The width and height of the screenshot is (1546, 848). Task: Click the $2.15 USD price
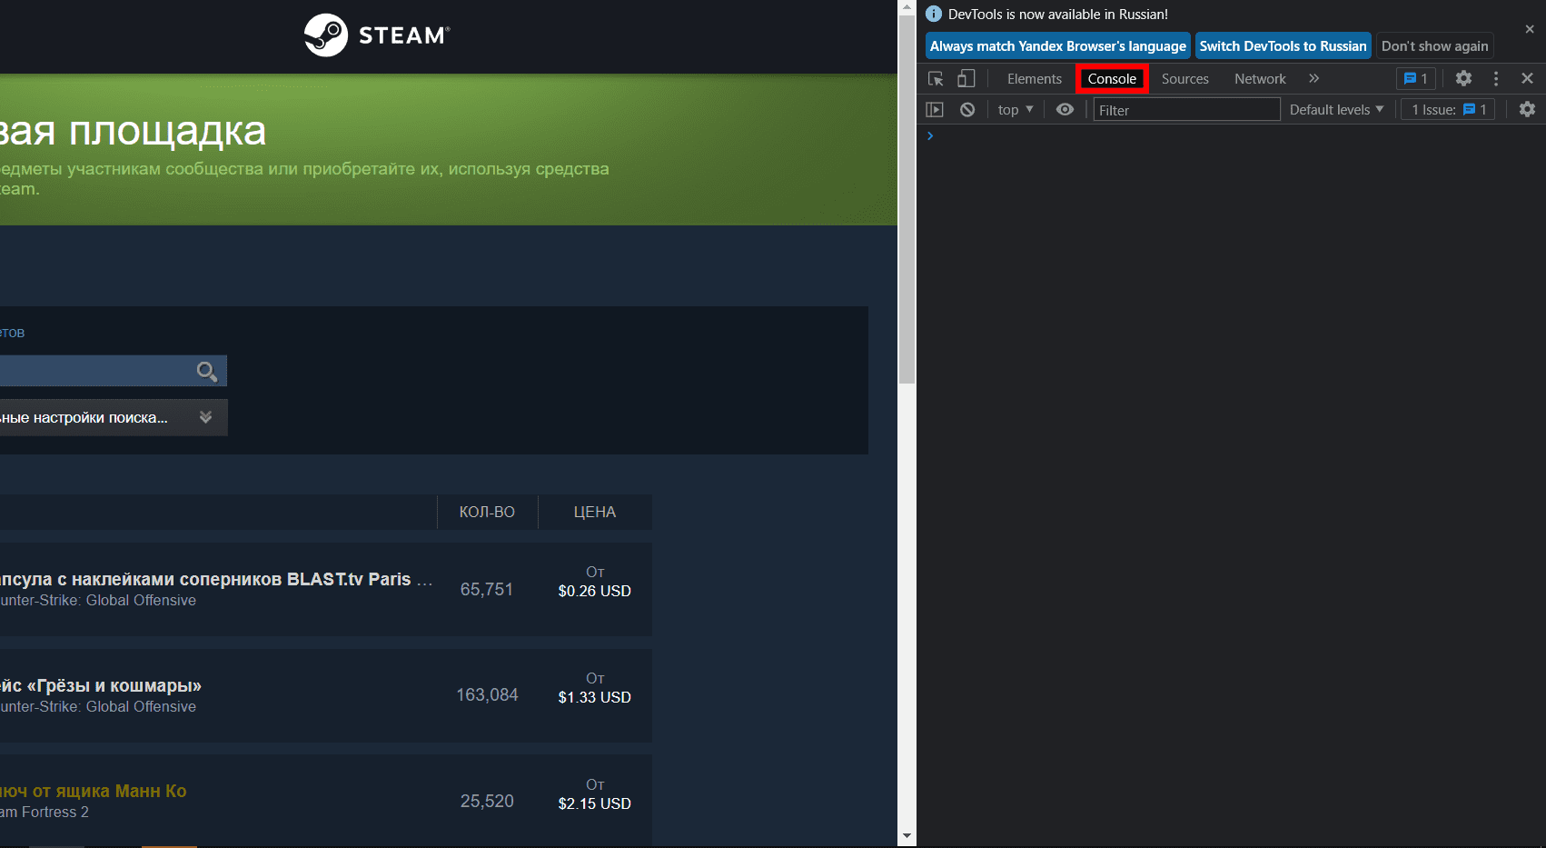[595, 803]
